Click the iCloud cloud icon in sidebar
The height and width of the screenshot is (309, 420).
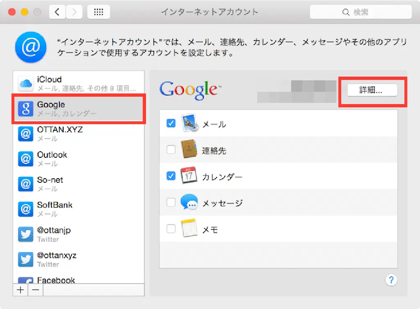[25, 84]
